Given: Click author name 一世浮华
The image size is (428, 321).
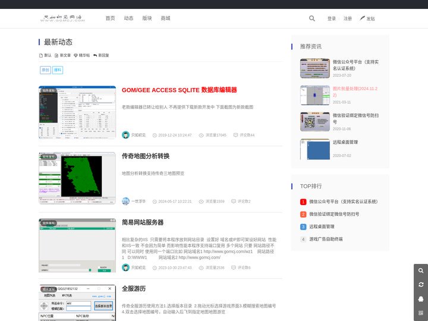Looking at the screenshot, I should 139,202.
